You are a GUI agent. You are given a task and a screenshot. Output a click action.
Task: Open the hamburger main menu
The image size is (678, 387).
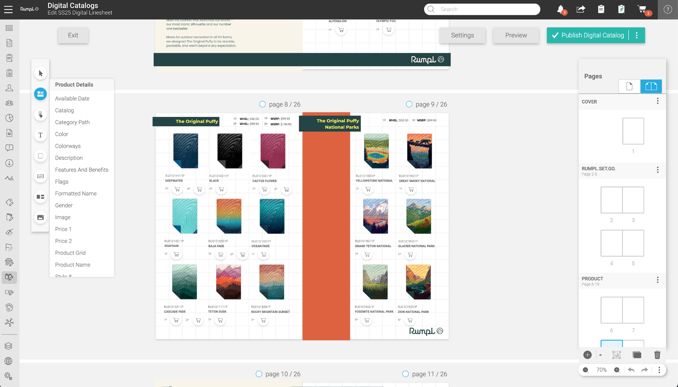pos(8,10)
